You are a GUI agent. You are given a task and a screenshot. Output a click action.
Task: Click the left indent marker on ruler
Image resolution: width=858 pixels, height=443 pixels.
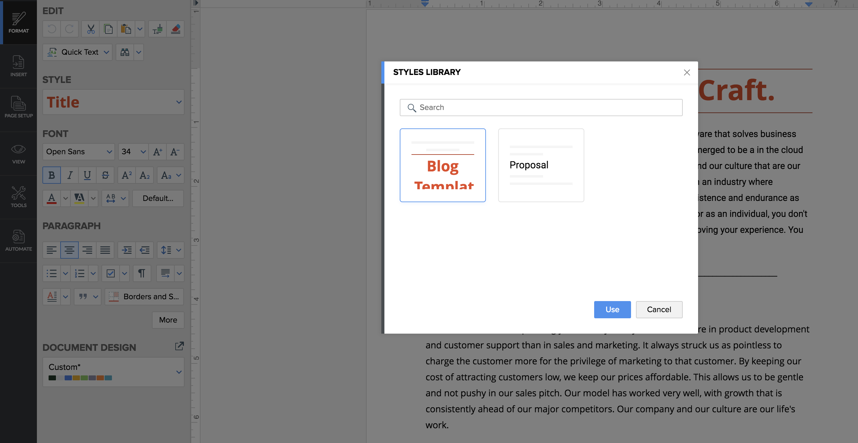pos(425,4)
